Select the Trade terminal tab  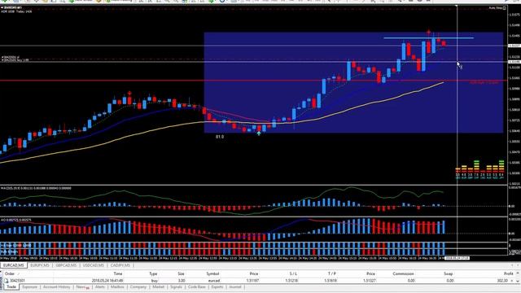[11, 286]
